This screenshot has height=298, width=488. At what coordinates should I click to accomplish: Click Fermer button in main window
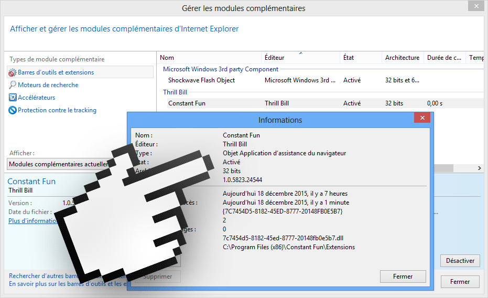(460, 282)
